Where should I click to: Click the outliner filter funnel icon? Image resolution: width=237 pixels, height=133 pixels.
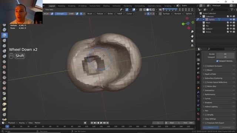[x=232, y=10]
